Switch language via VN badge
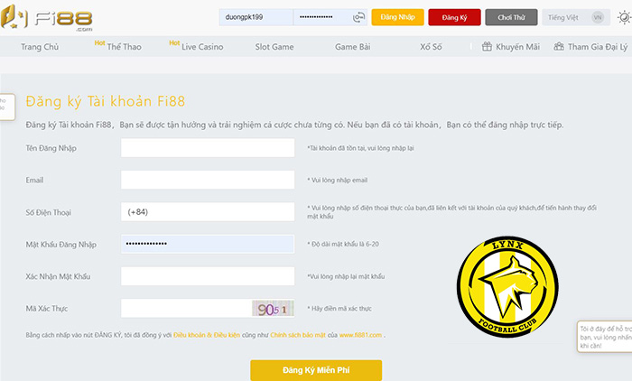Image resolution: width=632 pixels, height=381 pixels. pos(598,17)
